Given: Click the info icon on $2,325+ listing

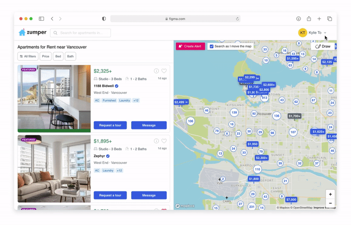Looking at the screenshot, I should point(156,71).
